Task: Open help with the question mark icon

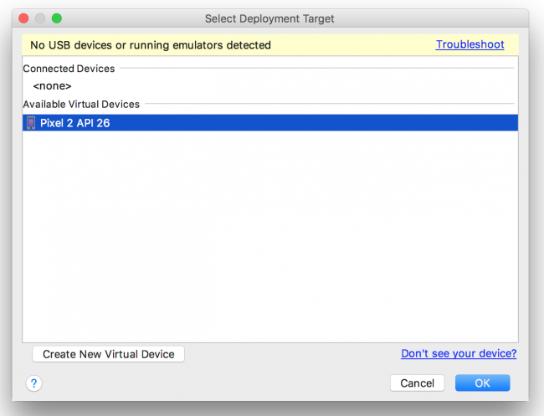Action: (x=34, y=383)
